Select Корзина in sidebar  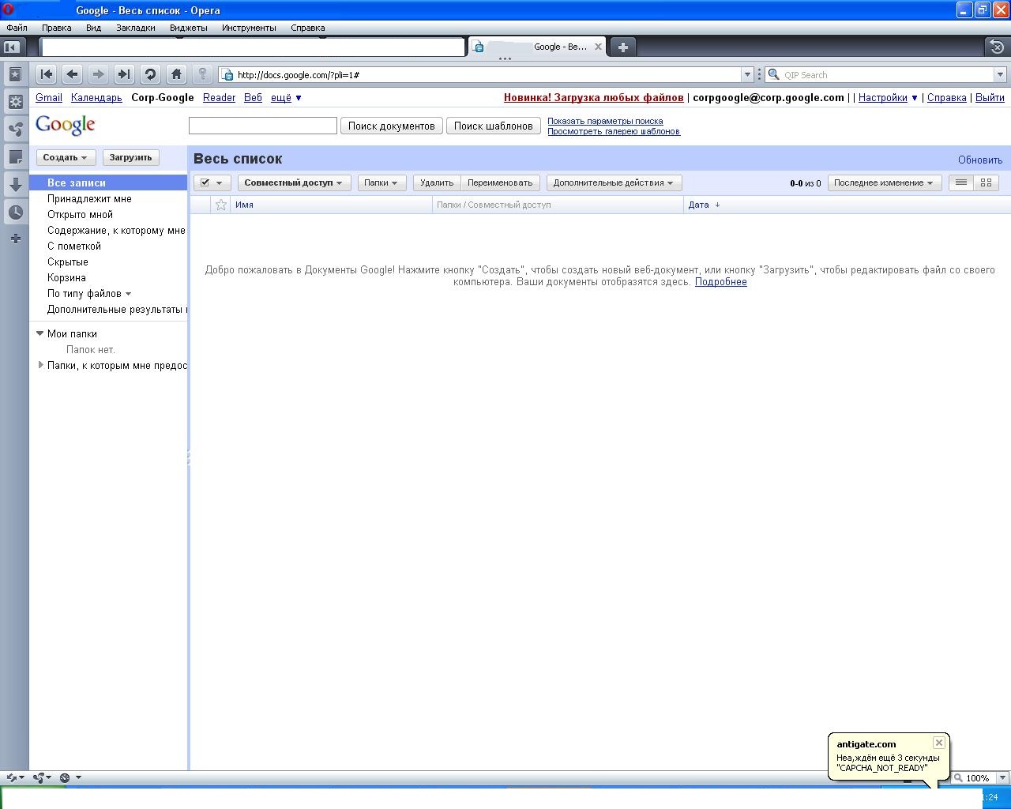point(66,277)
